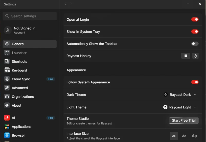Click the Organizations sidebar icon
This screenshot has height=142, width=206.
tap(7, 97)
